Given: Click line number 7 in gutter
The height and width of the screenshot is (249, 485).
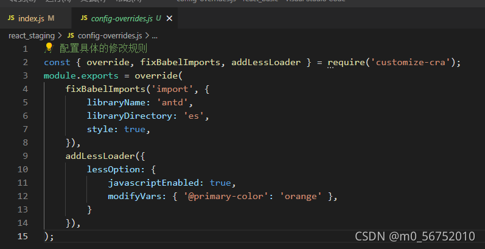Looking at the screenshot, I should click(x=25, y=129).
